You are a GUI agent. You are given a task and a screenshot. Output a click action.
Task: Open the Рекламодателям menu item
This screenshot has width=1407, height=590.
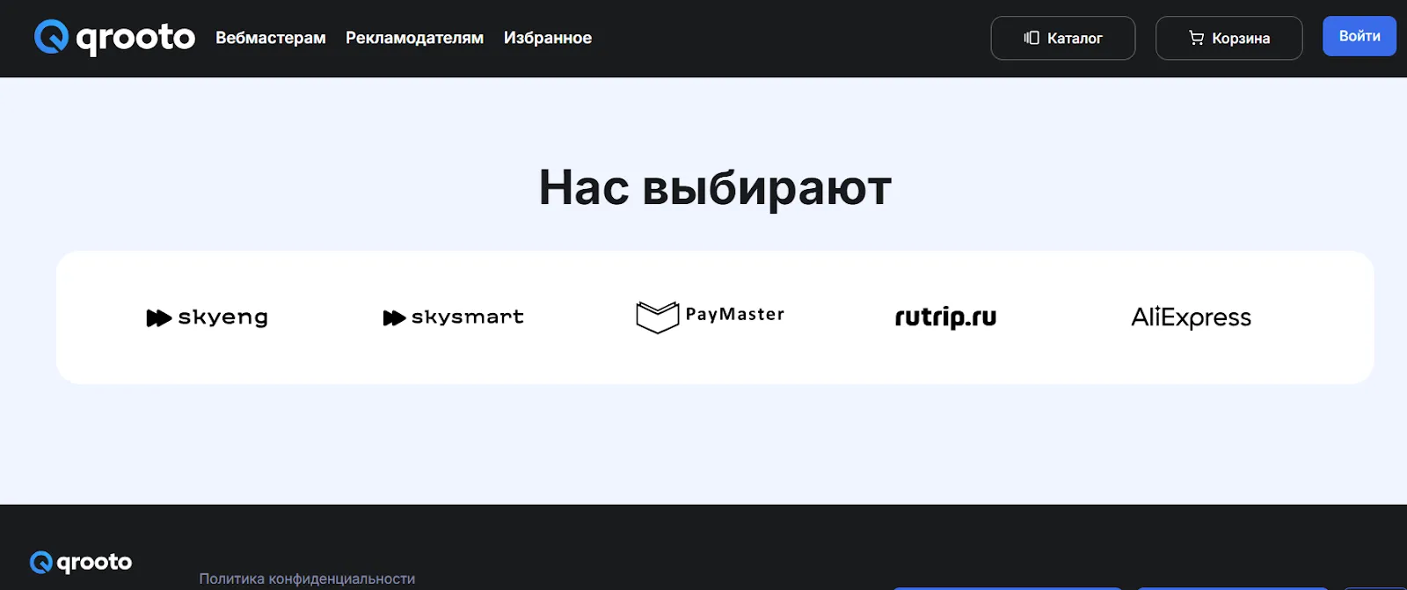point(414,38)
